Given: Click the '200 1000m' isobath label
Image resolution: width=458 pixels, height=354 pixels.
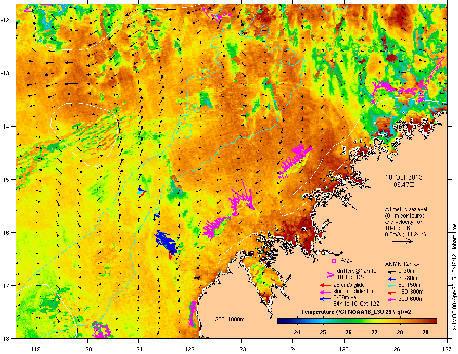Looking at the screenshot, I should (230, 319).
